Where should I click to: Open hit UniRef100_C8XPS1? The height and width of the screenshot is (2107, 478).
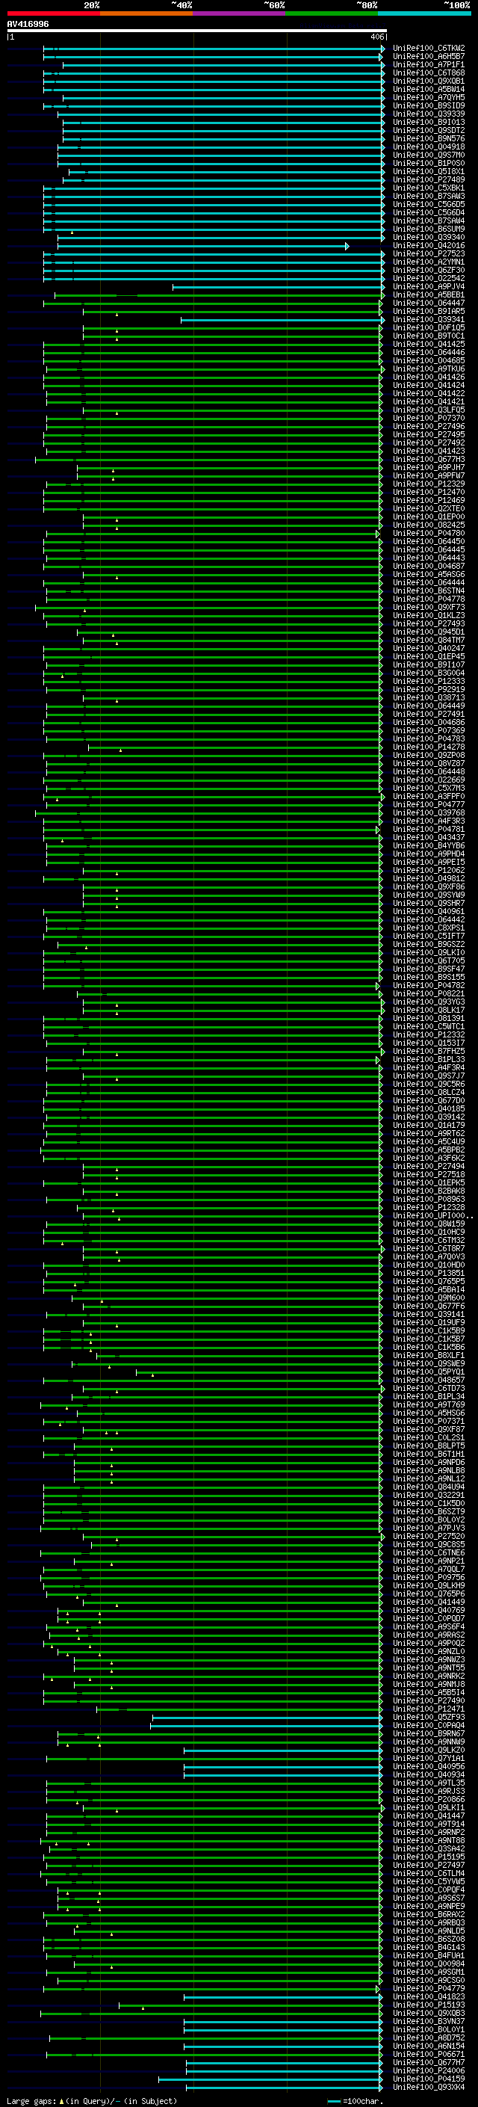click(429, 928)
